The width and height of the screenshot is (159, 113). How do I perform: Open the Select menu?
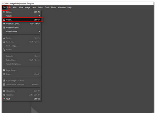click(x=15, y=7)
